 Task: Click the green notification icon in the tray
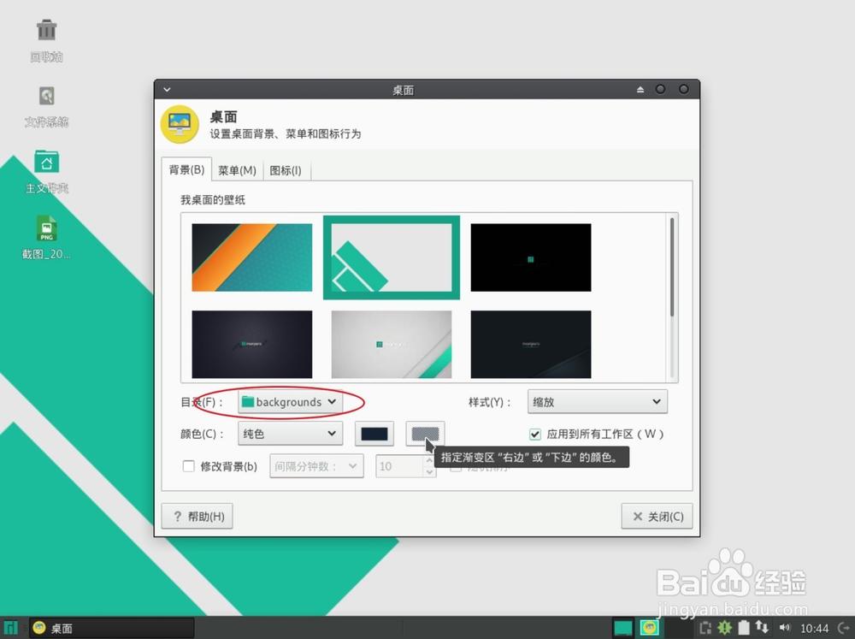click(x=724, y=627)
